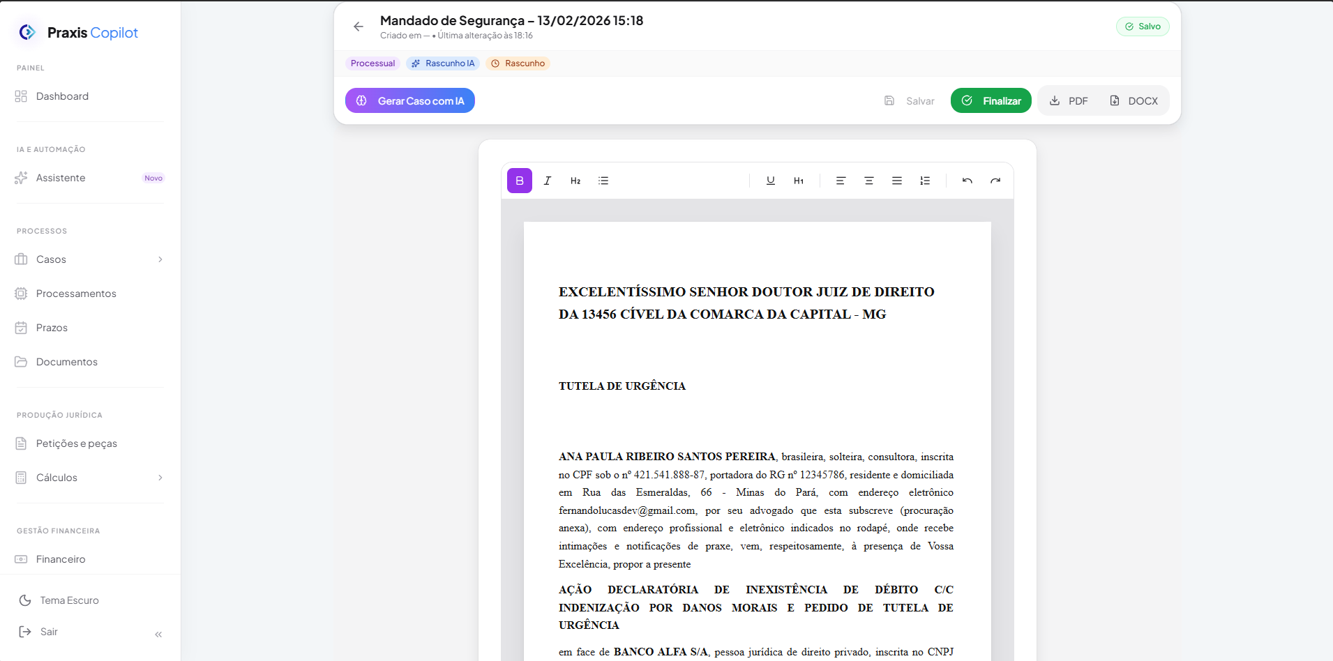Viewport: 1333px width, 661px height.
Task: Center align the selected text
Action: click(x=868, y=181)
